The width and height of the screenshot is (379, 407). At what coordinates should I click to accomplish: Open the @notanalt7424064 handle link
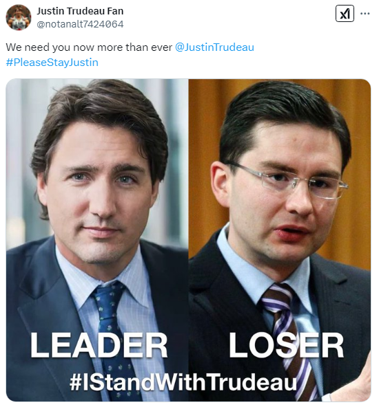(x=80, y=24)
